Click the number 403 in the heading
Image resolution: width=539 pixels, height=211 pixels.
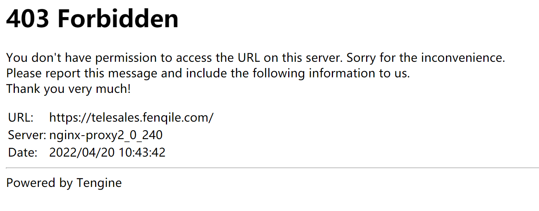(27, 19)
